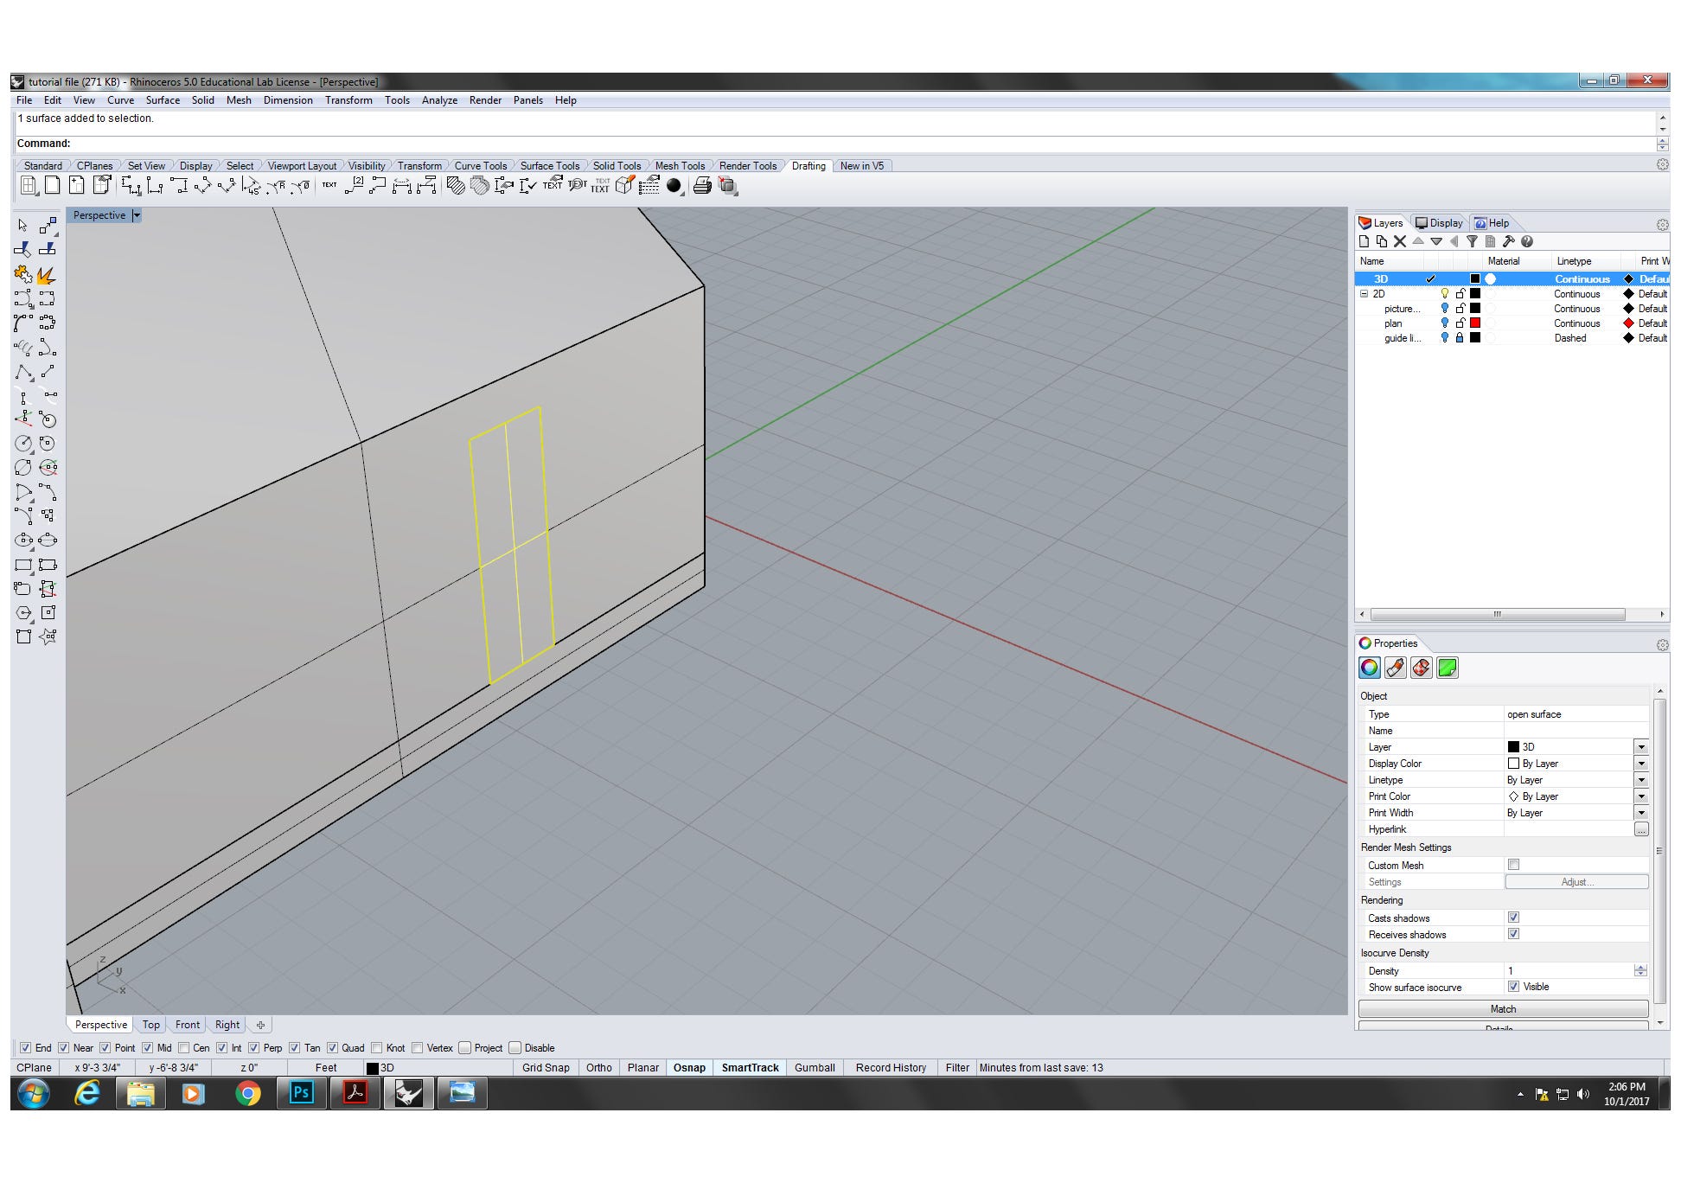The width and height of the screenshot is (1681, 1183).
Task: Click the Match button
Action: click(1503, 1009)
